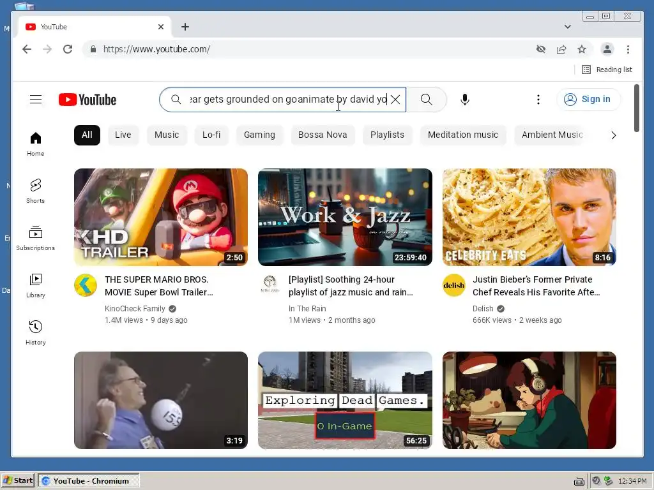Viewport: 654px width, 490px height.
Task: Open the YouTube guide hamburger menu
Action: 36,99
